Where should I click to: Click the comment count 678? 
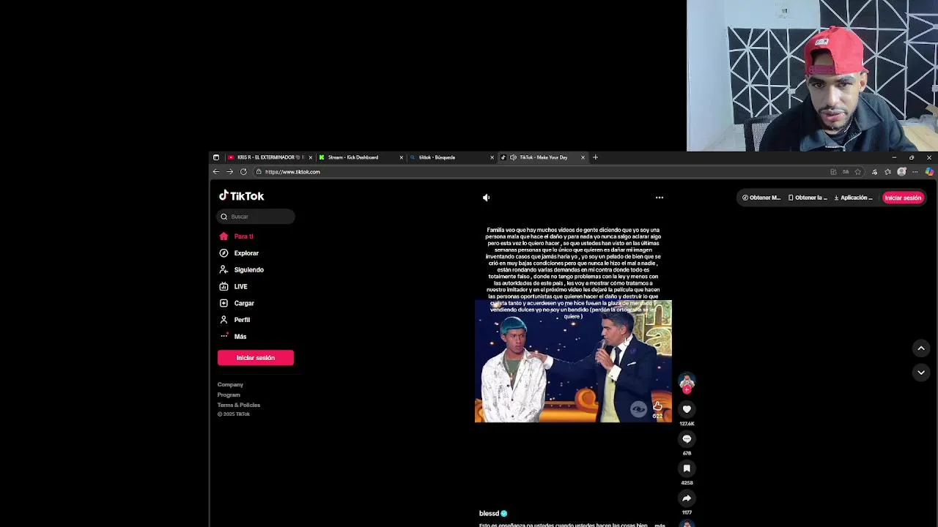[687, 453]
